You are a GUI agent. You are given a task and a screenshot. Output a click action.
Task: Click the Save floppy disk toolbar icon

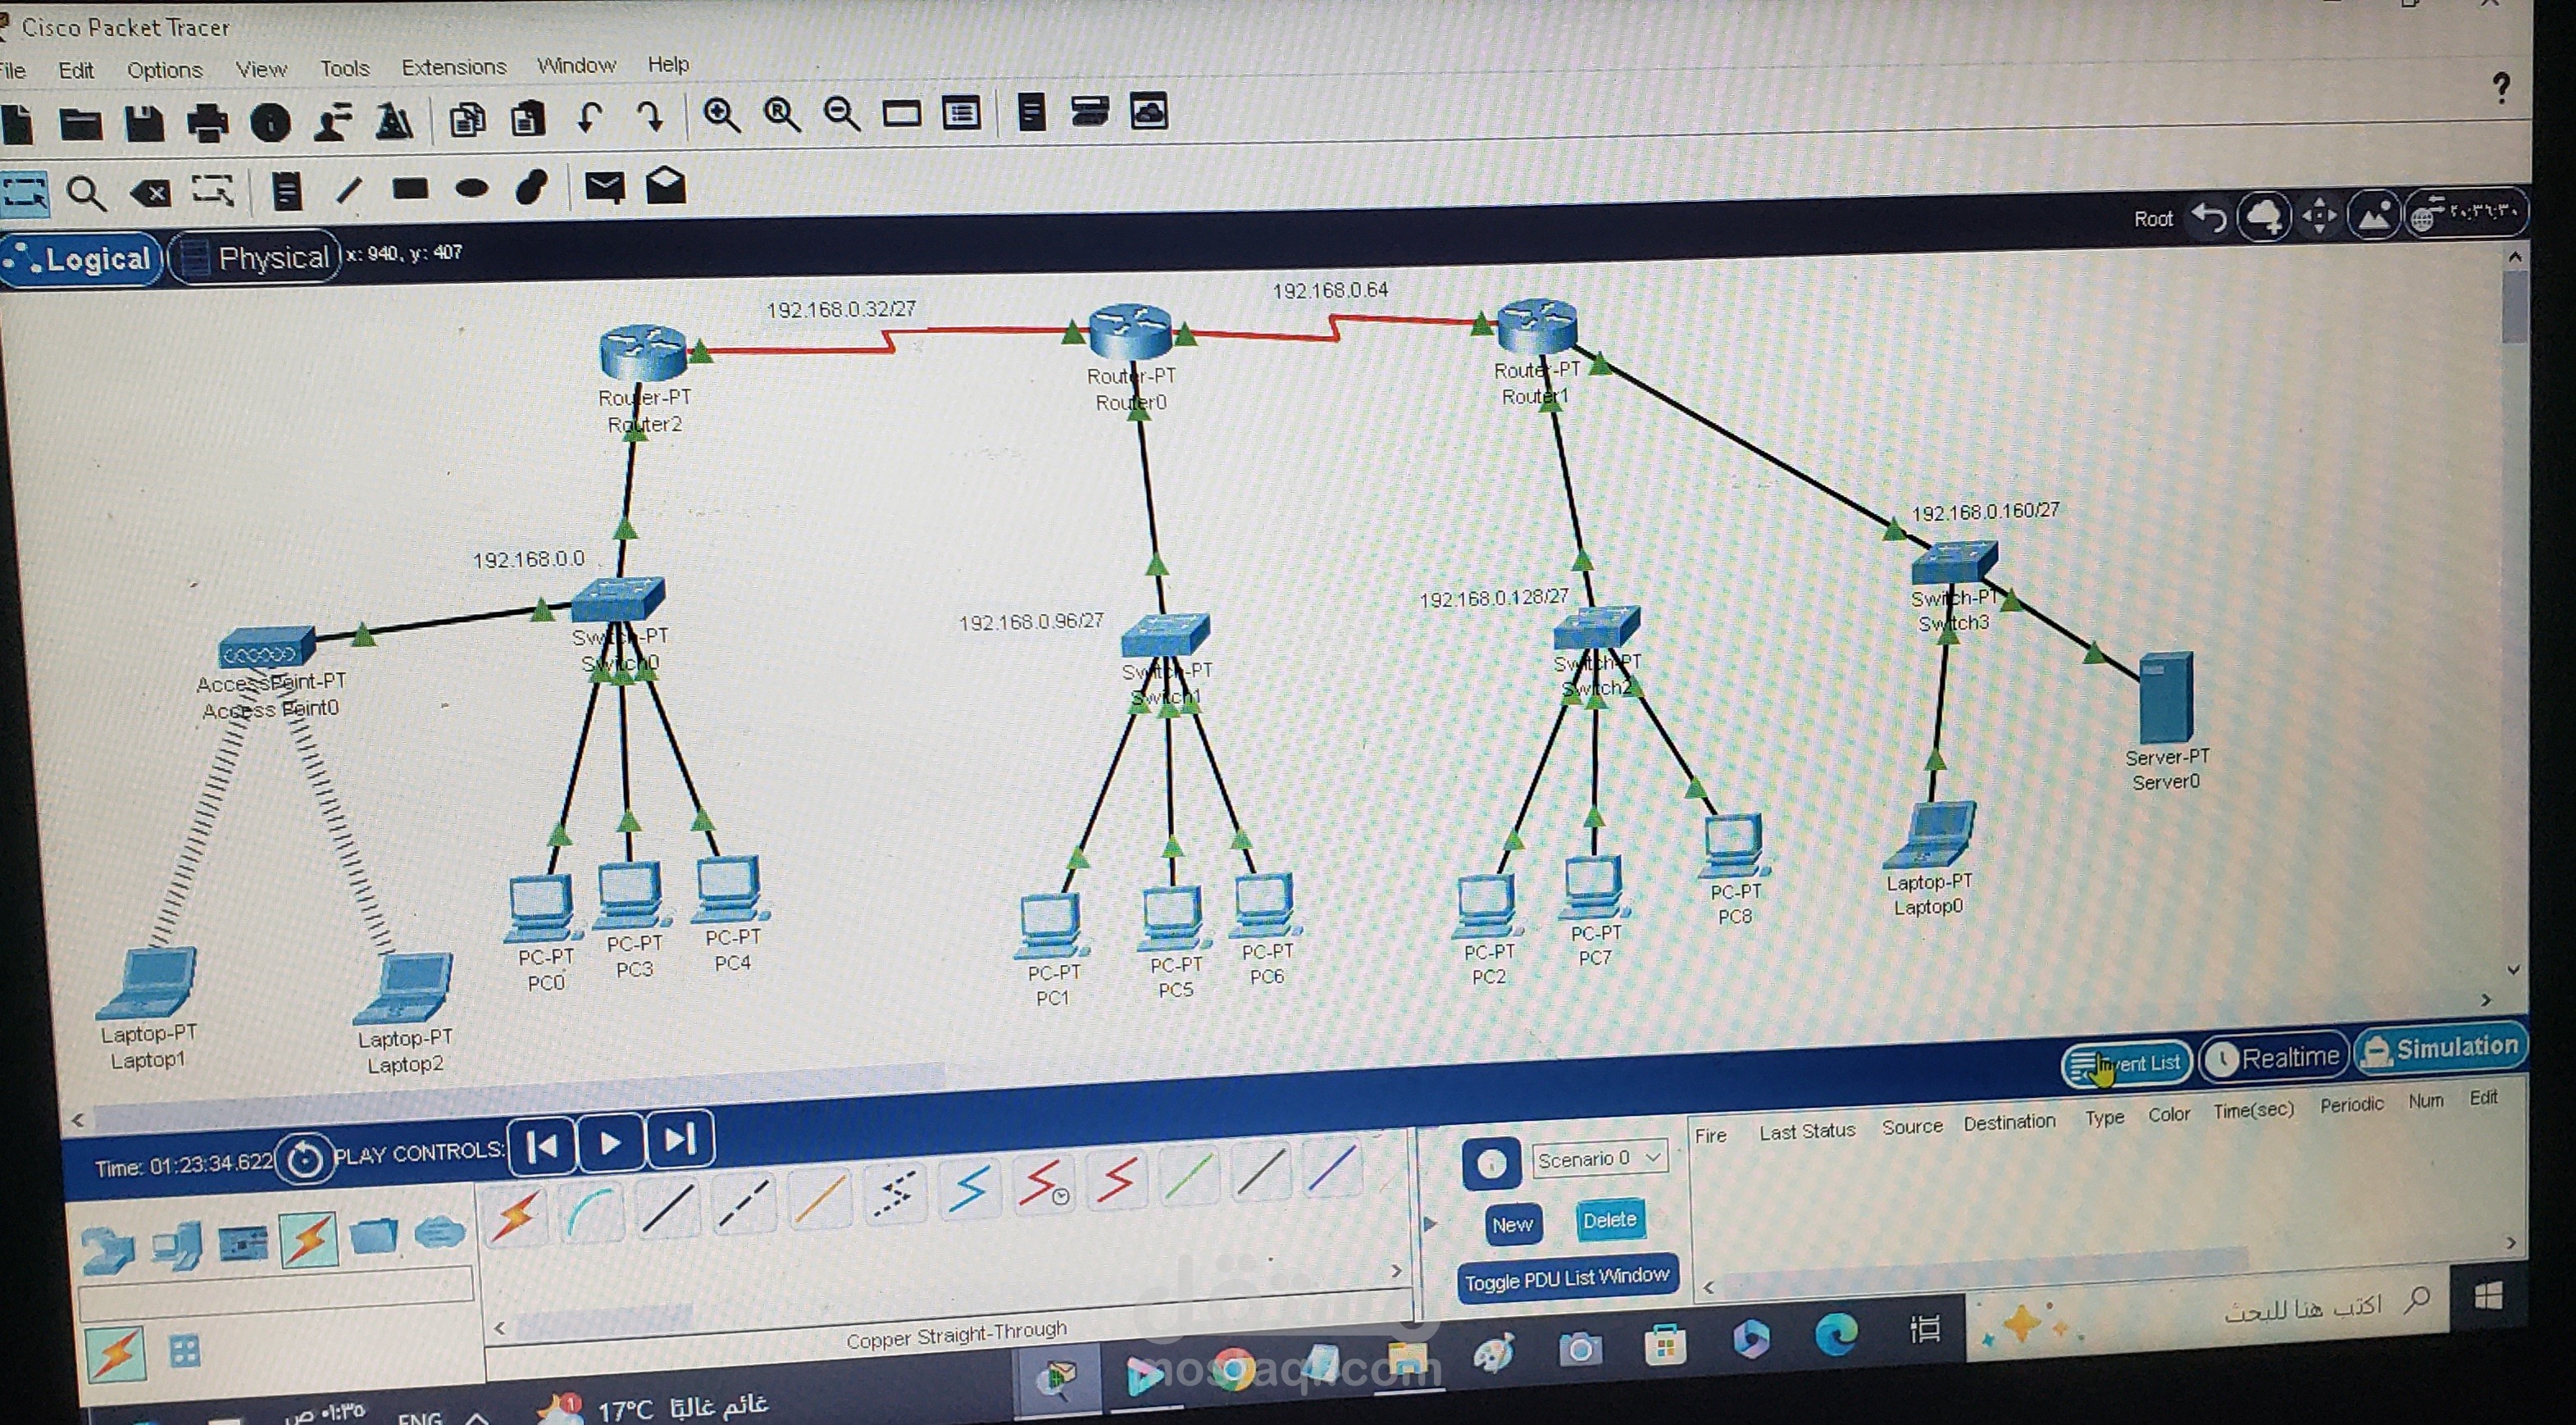coord(144,124)
